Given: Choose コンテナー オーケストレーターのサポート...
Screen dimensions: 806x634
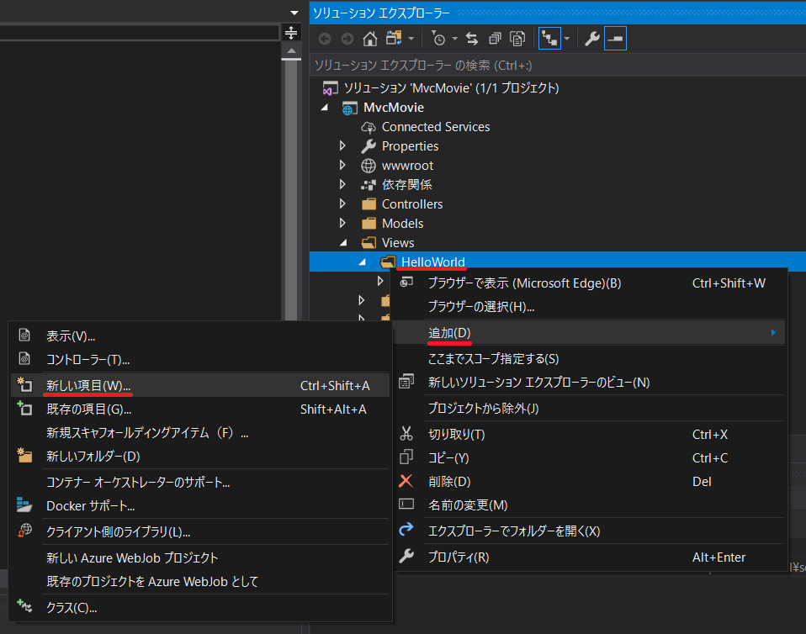Looking at the screenshot, I should click(200, 483).
